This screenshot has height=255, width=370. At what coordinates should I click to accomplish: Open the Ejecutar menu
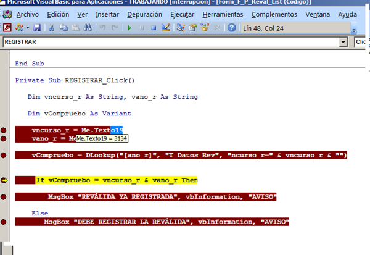pos(182,14)
